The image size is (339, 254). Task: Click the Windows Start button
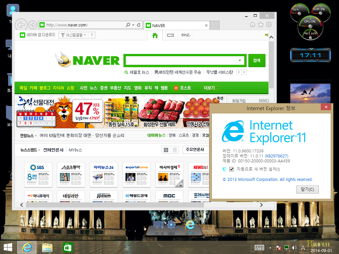coord(8,248)
